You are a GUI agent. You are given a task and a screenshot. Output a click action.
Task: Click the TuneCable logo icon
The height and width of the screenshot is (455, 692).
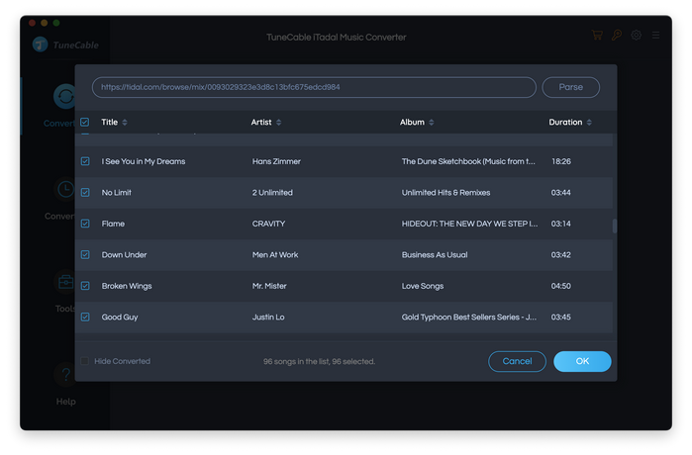pos(41,45)
